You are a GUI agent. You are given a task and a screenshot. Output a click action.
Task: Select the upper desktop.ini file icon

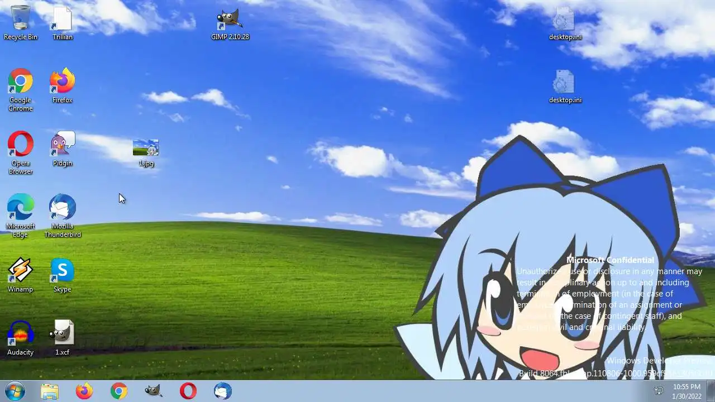(x=565, y=23)
